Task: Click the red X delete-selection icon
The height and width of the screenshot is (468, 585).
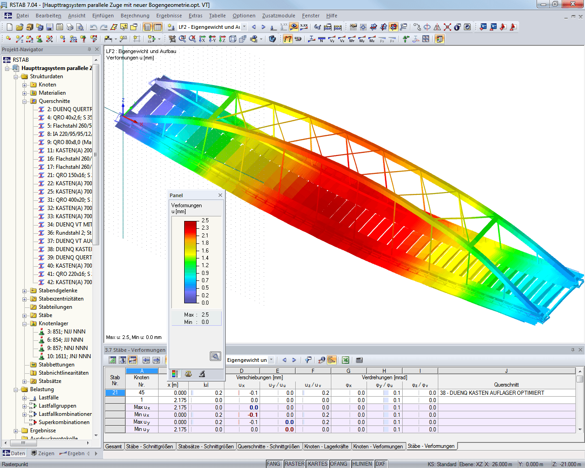Action: tap(447, 27)
